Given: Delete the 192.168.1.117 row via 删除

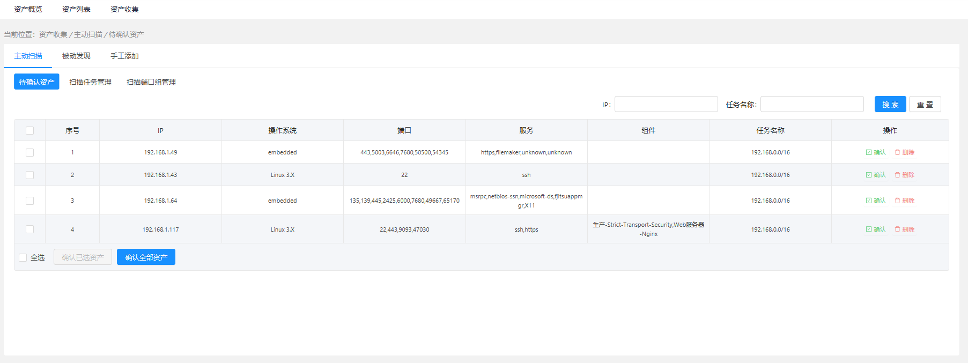Looking at the screenshot, I should [x=905, y=229].
